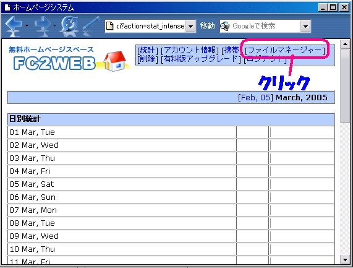
Task: Open the 統計 menu link
Action: [x=148, y=50]
